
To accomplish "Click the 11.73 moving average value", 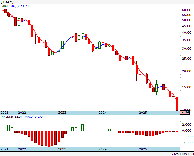I will 25,6.
